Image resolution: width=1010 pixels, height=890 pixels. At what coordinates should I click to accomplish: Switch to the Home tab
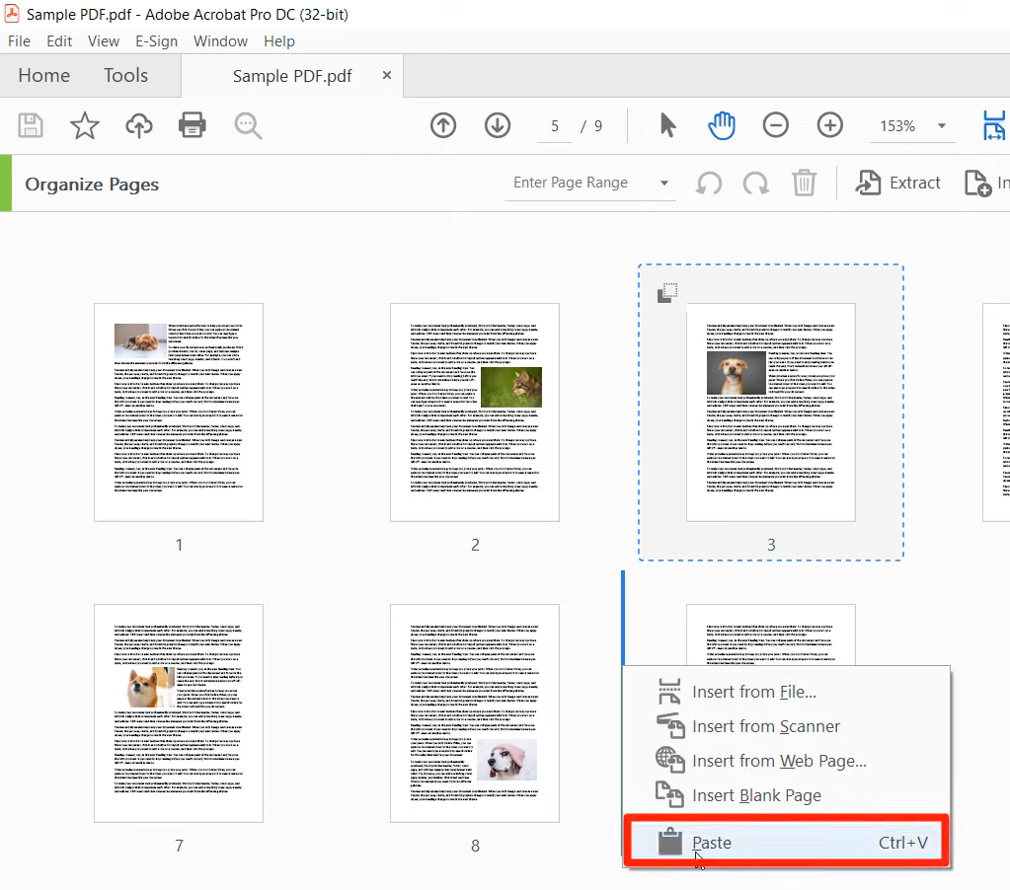(43, 75)
